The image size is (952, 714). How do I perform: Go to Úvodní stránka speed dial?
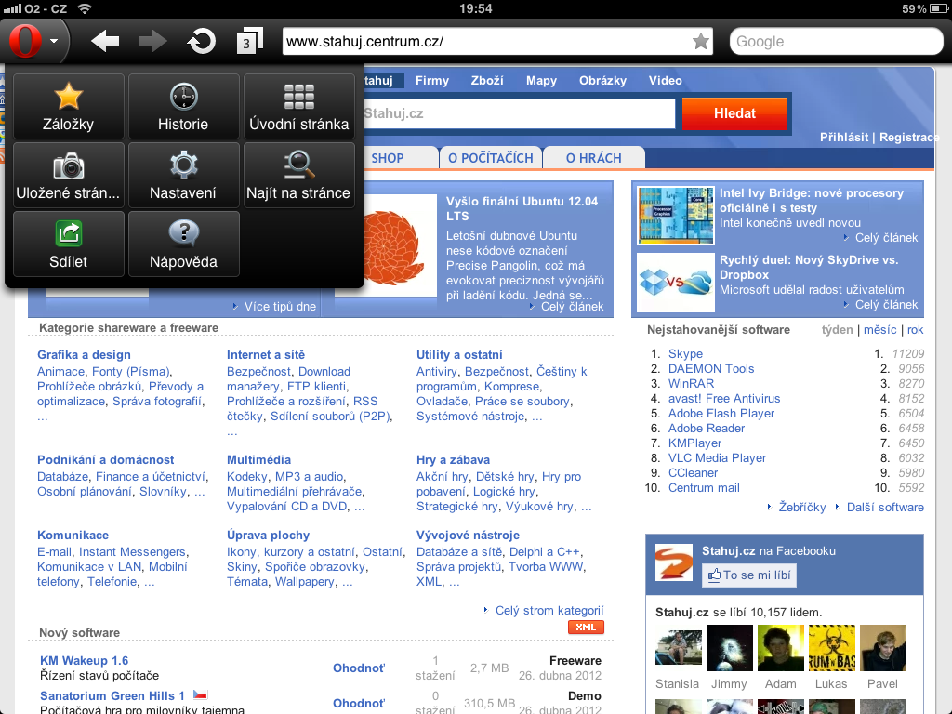click(x=298, y=107)
